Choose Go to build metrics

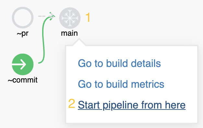[121, 84]
